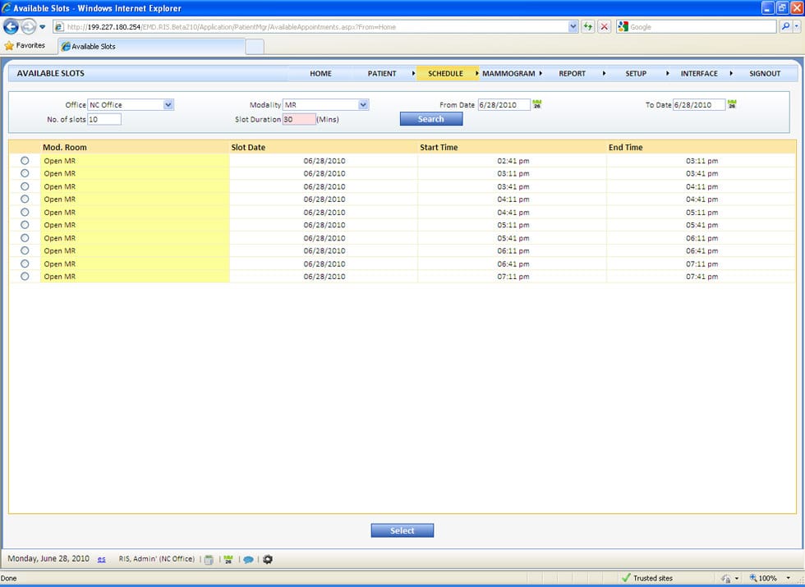Expand the browser zoom level dropdown
The image size is (805, 587).
(x=777, y=578)
